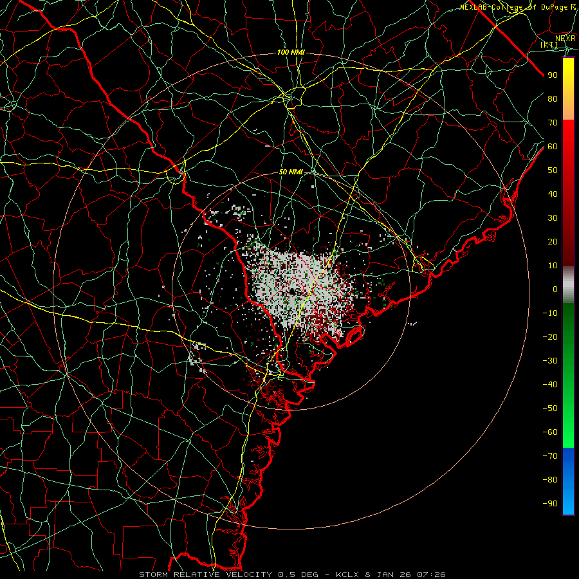Viewport: 579px width, 579px height.
Task: Select the positive 60 knot scale label
Action: 553,147
